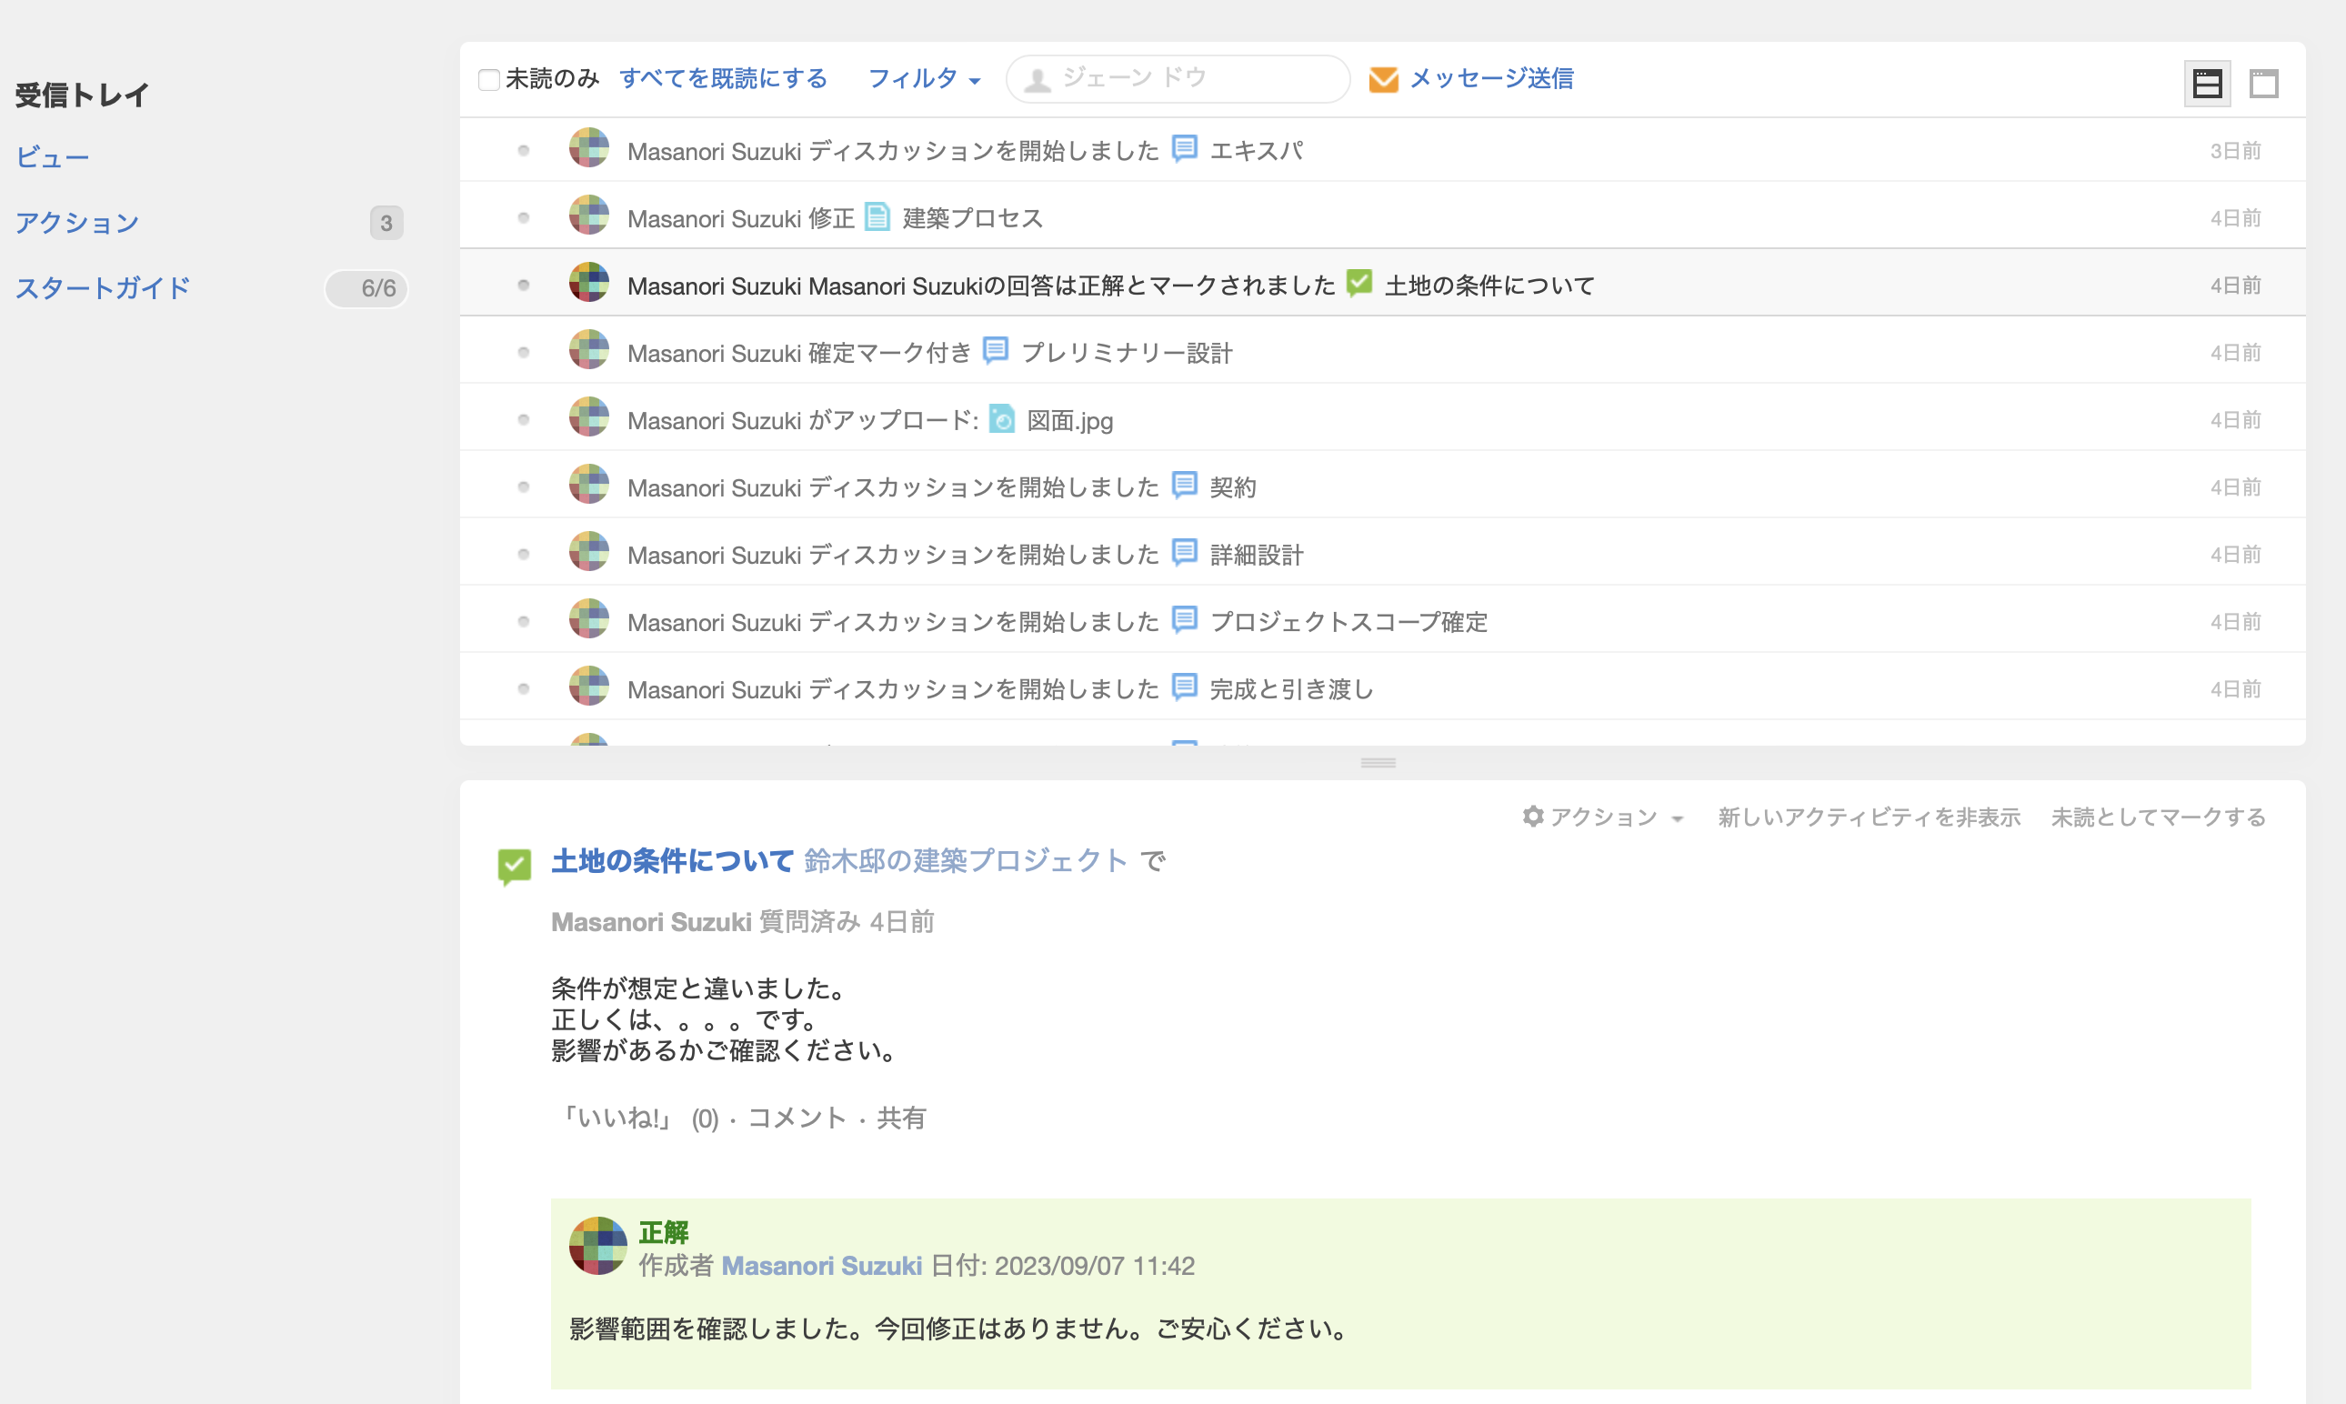Click document icon beside 建築プロセス
The image size is (2346, 1404).
877,216
